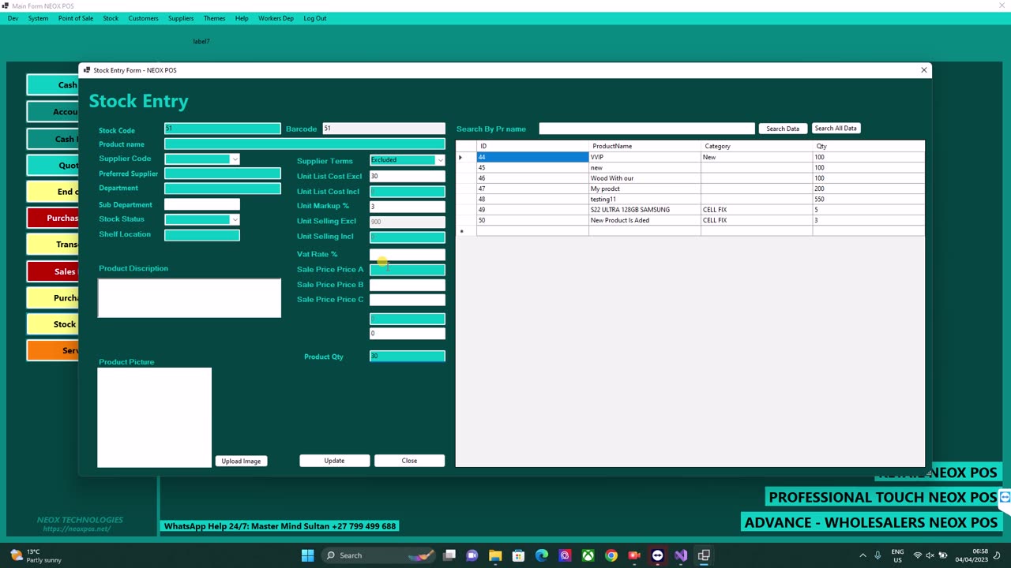
Task: Click the Sale Price Price A field
Action: click(x=408, y=270)
